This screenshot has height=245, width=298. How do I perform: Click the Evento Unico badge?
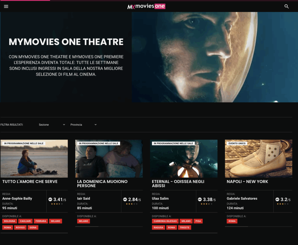click(x=237, y=143)
